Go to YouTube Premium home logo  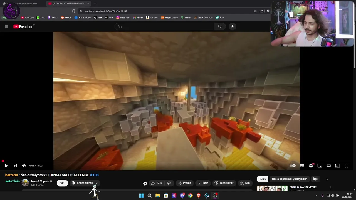[x=23, y=26]
